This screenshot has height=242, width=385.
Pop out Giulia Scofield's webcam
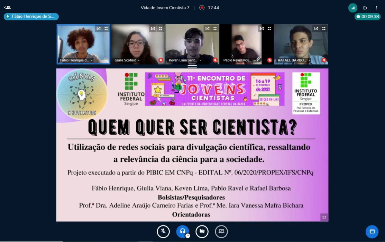pos(153,28)
